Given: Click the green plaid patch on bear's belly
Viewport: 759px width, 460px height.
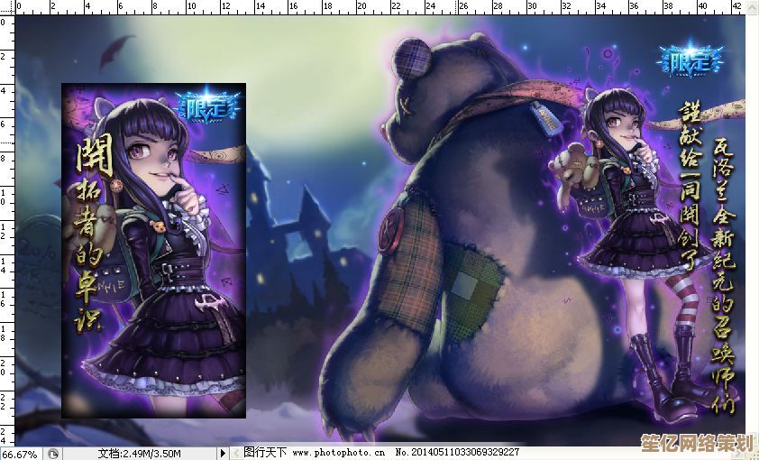Looking at the screenshot, I should coord(467,280).
